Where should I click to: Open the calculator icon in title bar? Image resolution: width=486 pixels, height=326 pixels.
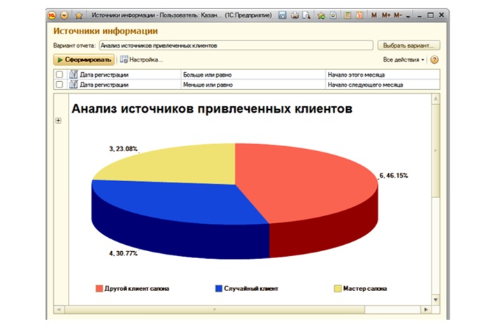(348, 15)
